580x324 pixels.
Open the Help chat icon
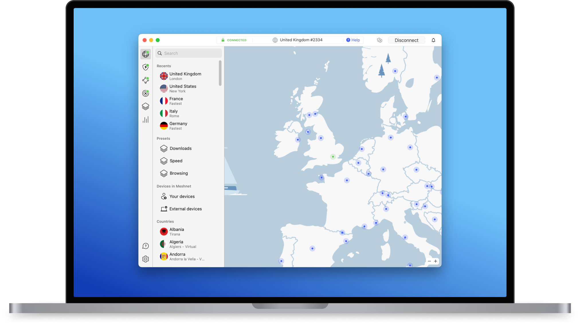click(x=146, y=246)
